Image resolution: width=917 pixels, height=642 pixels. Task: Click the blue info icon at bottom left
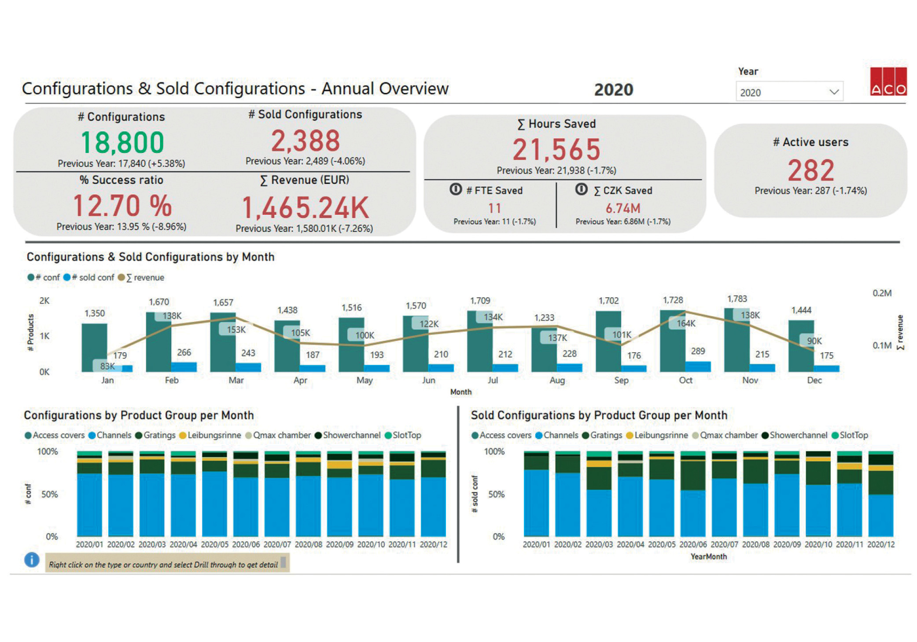[x=32, y=560]
